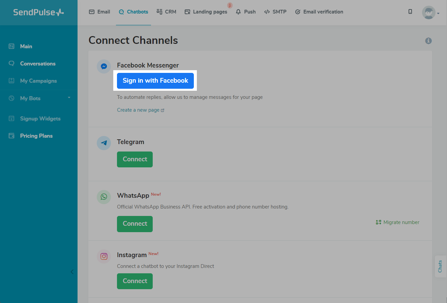Open the Chats side panel tab
Viewport: 447px width, 303px height.
[440, 266]
